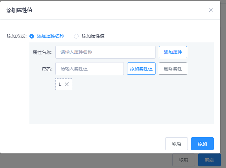The width and height of the screenshot is (226, 168).
Task: Select the 添加属性名称 radio circle
Action: point(32,36)
